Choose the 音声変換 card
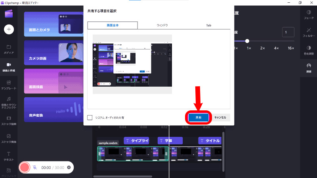 click(x=53, y=110)
